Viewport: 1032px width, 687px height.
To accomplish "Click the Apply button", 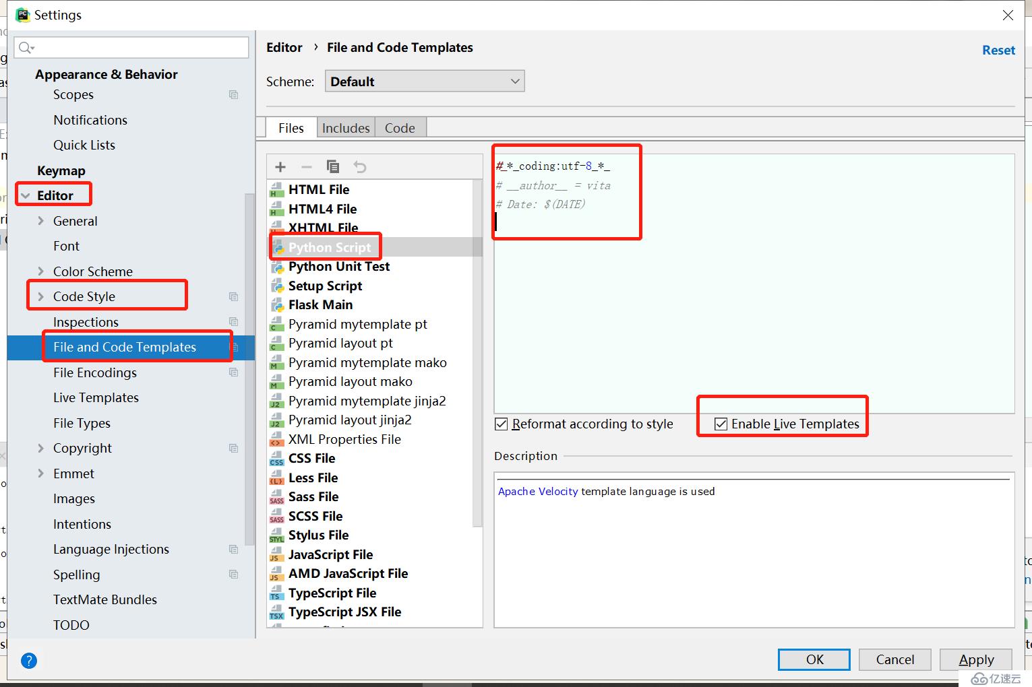I will coord(976,659).
